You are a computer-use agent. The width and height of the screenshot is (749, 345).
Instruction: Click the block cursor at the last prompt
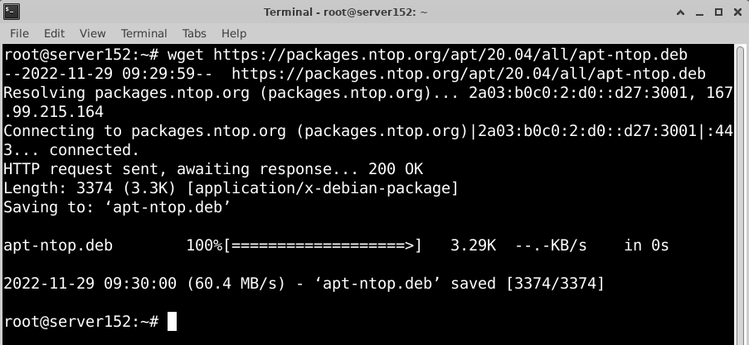pyautogui.click(x=172, y=321)
